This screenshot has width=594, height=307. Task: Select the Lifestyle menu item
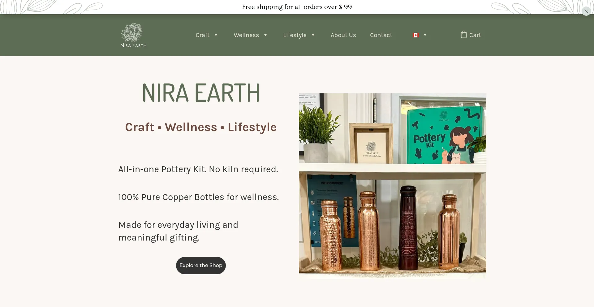pyautogui.click(x=295, y=35)
